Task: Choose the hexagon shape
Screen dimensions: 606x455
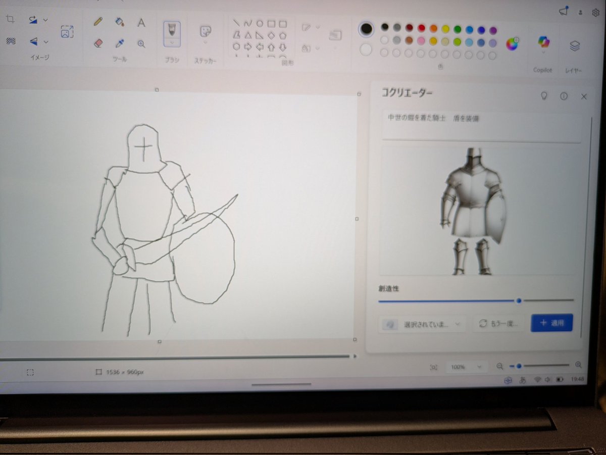Action: pyautogui.click(x=236, y=46)
